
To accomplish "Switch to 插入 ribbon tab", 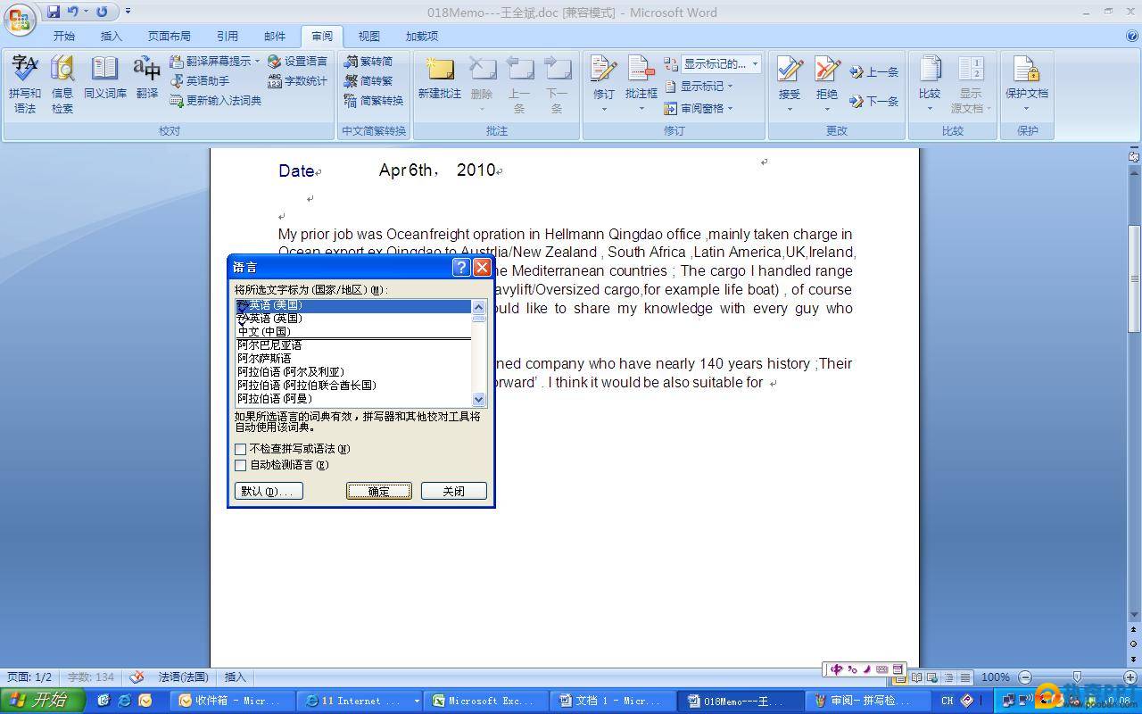I will [x=112, y=37].
